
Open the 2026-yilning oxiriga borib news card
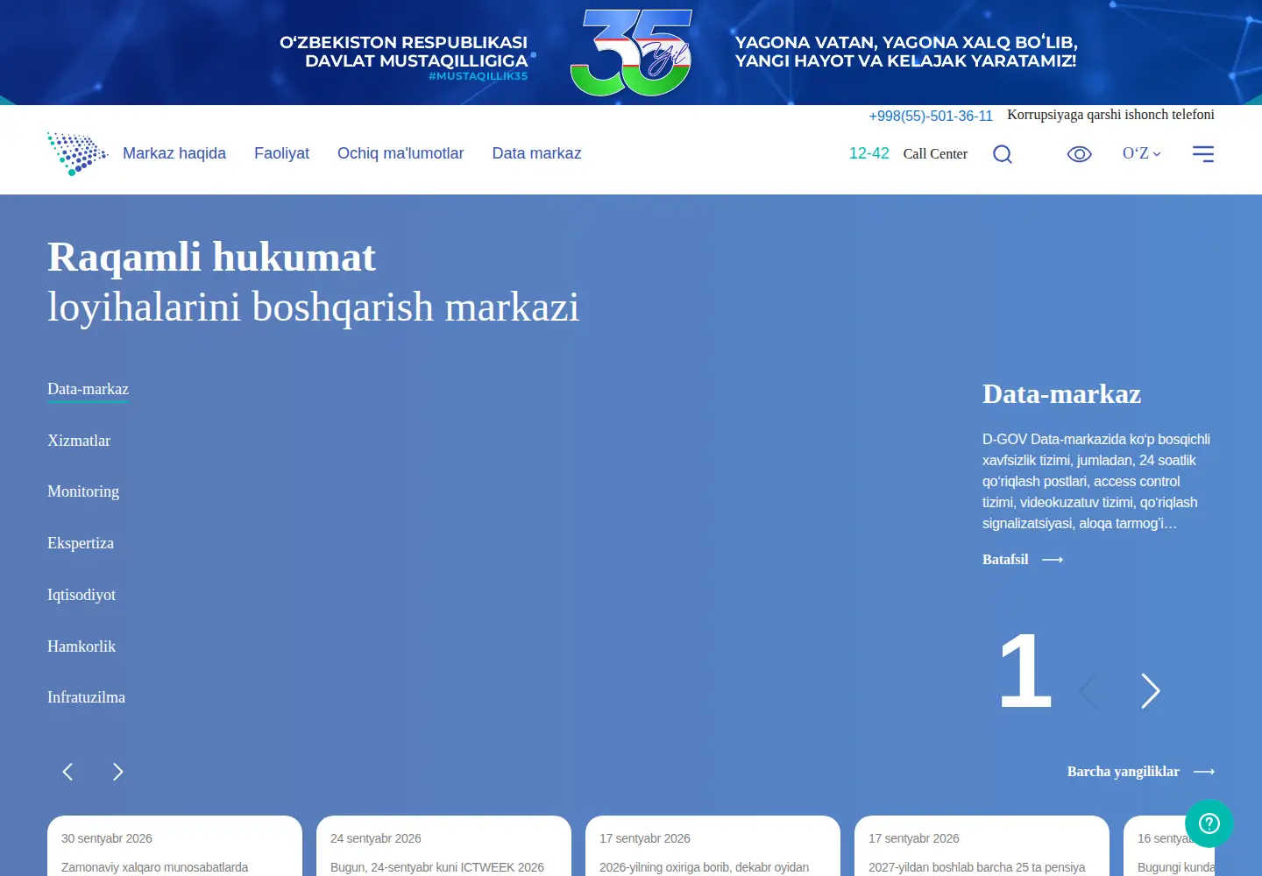[713, 846]
